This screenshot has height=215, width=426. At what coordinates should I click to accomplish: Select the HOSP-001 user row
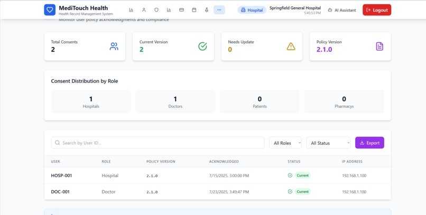218,175
